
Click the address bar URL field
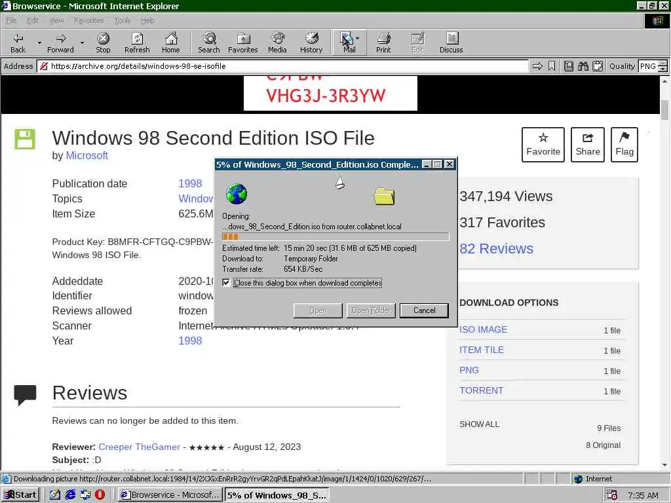click(283, 66)
